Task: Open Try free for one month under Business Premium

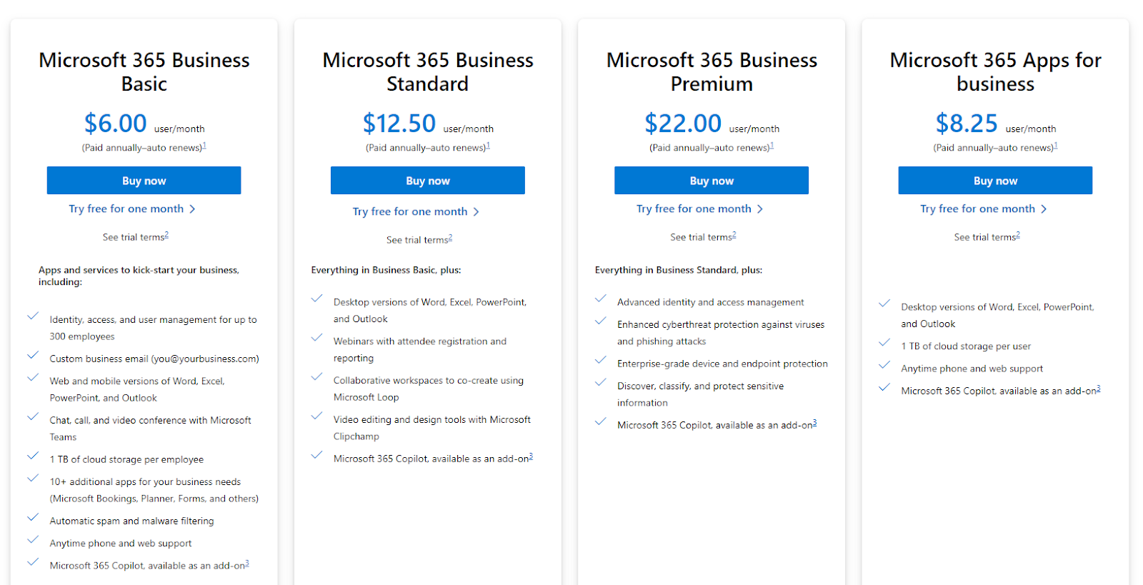Action: (694, 209)
